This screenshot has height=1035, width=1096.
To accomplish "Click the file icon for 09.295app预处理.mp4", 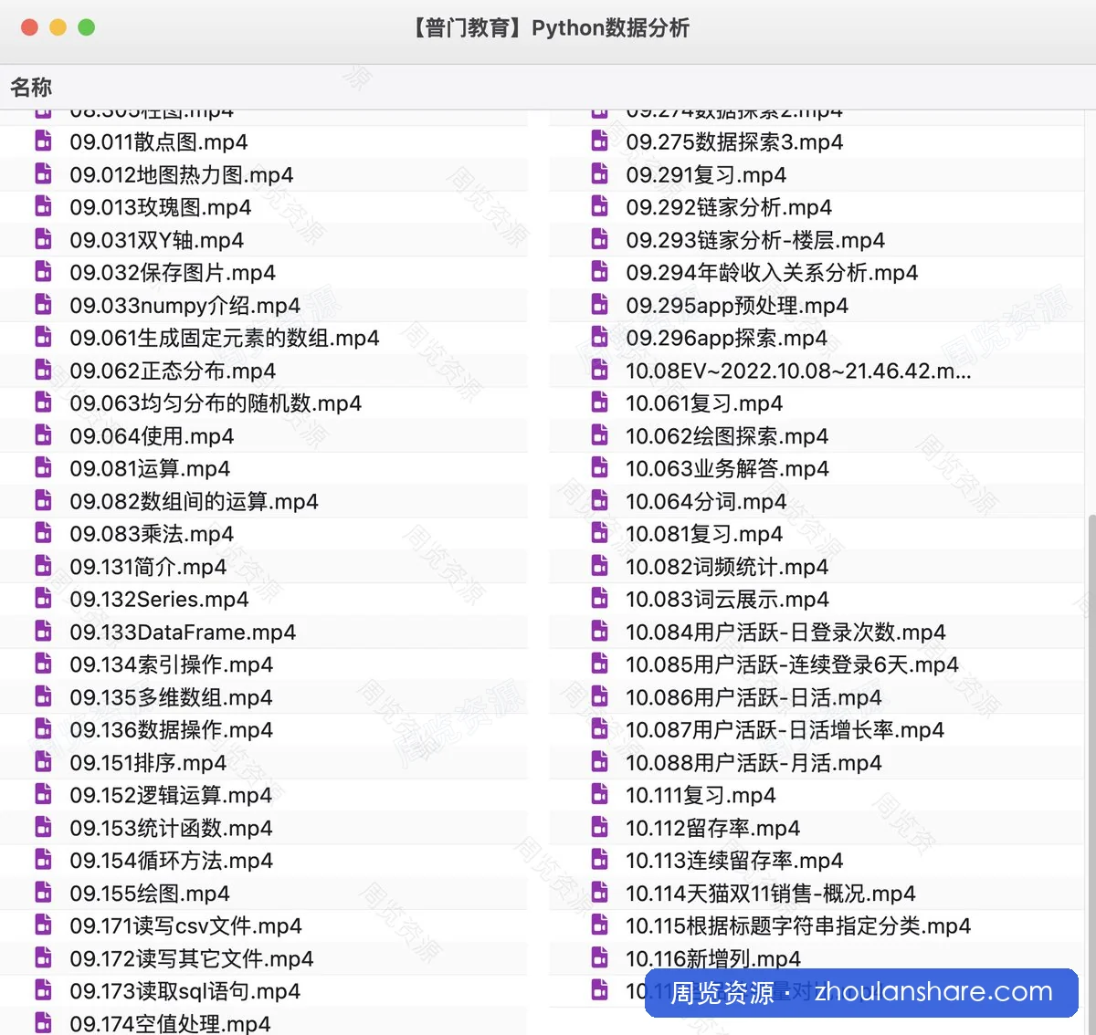I will [x=600, y=305].
